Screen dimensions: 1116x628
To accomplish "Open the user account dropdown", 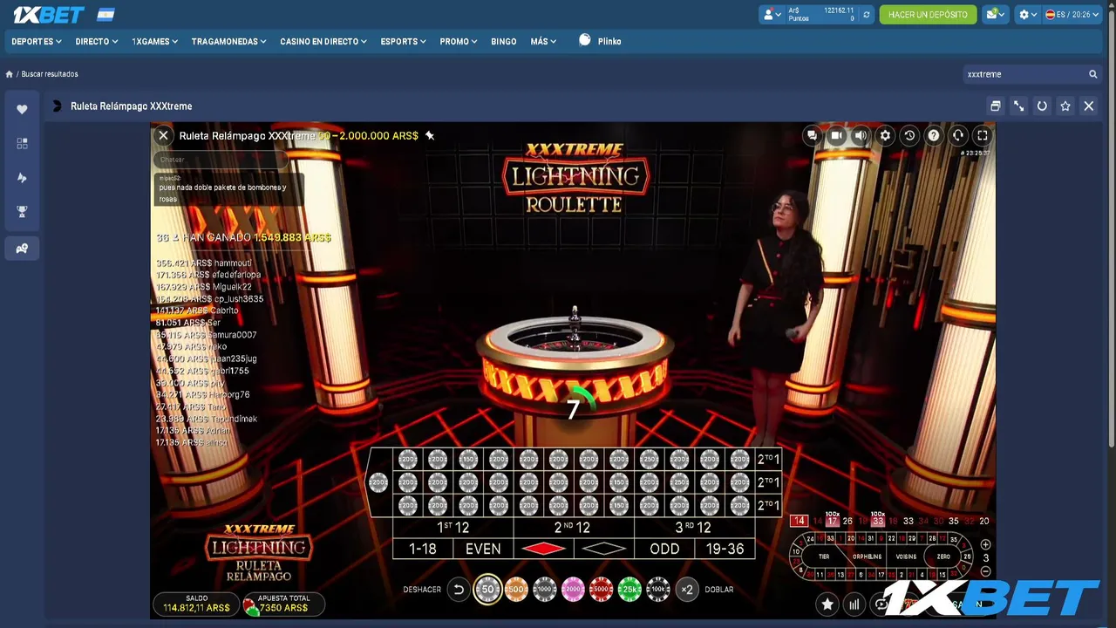I will 772,15.
